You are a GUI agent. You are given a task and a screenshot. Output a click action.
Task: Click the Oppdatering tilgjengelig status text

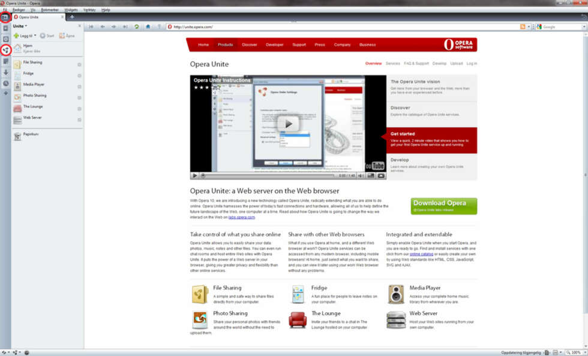(521, 352)
